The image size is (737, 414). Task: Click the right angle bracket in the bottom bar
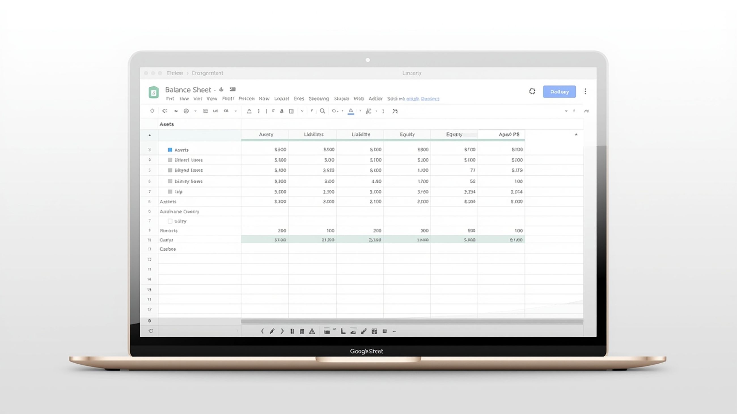pyautogui.click(x=282, y=331)
